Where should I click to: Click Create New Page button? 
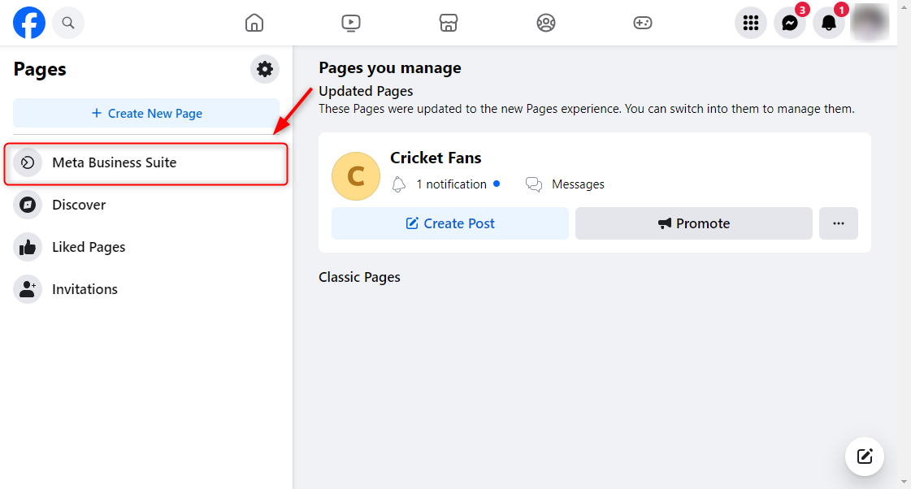pos(146,113)
